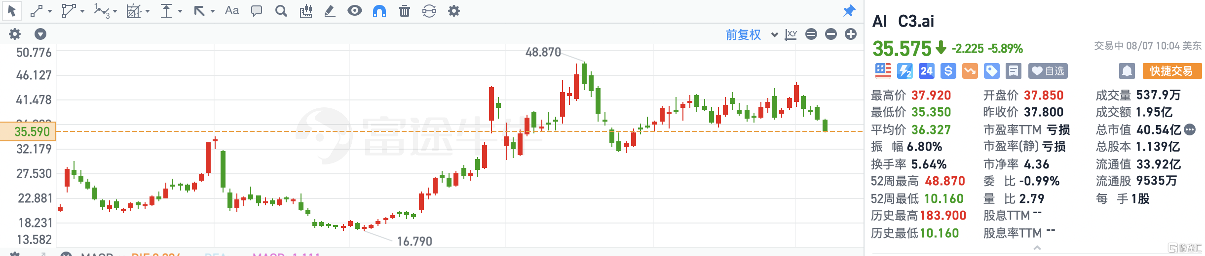Expand the round down-arrow chart menu
The width and height of the screenshot is (1205, 256).
(x=40, y=34)
